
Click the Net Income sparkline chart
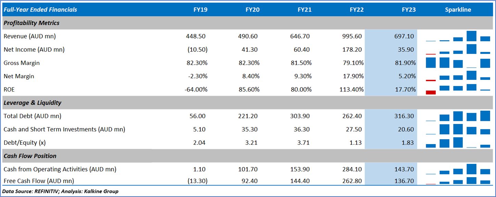(x=458, y=50)
